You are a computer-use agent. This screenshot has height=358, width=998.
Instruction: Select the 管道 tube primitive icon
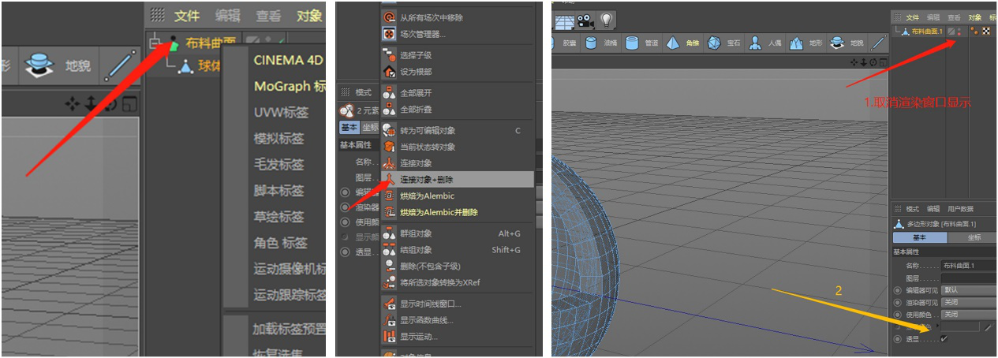632,43
